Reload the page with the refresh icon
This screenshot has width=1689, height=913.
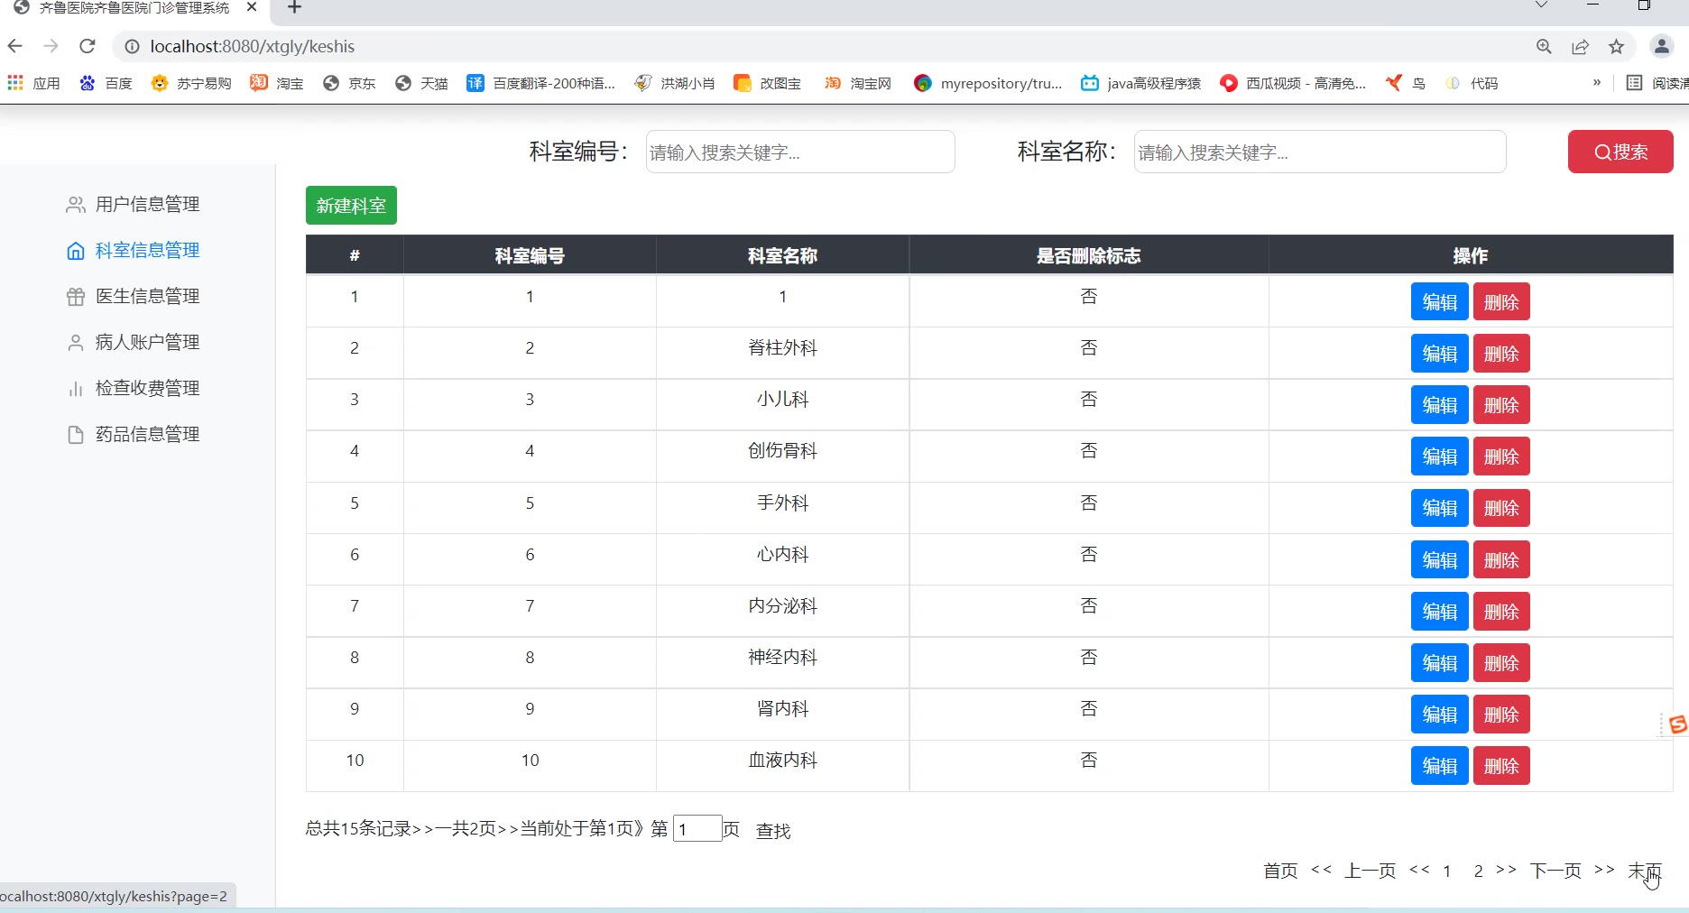pyautogui.click(x=88, y=46)
